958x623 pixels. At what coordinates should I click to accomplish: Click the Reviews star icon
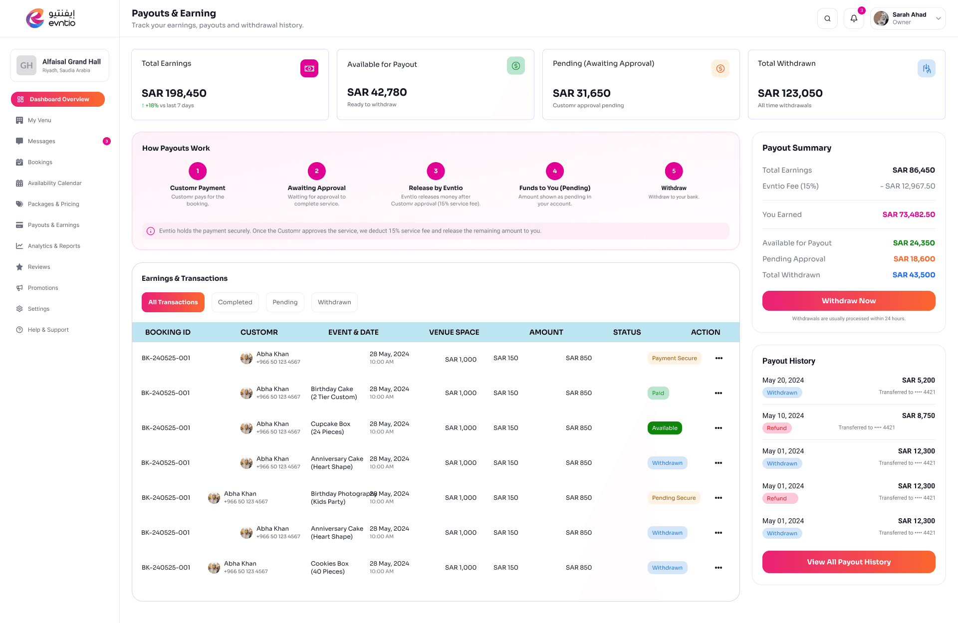coord(19,267)
